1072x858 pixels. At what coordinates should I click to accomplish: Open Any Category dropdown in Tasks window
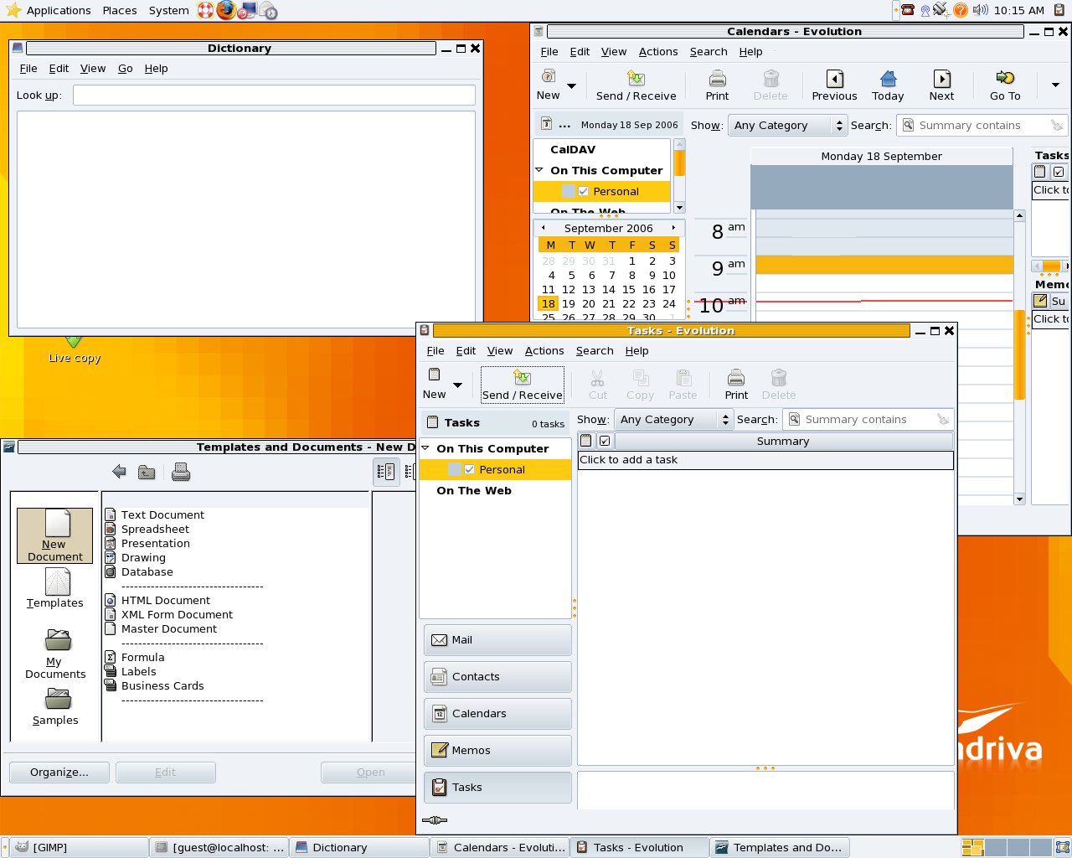[674, 419]
